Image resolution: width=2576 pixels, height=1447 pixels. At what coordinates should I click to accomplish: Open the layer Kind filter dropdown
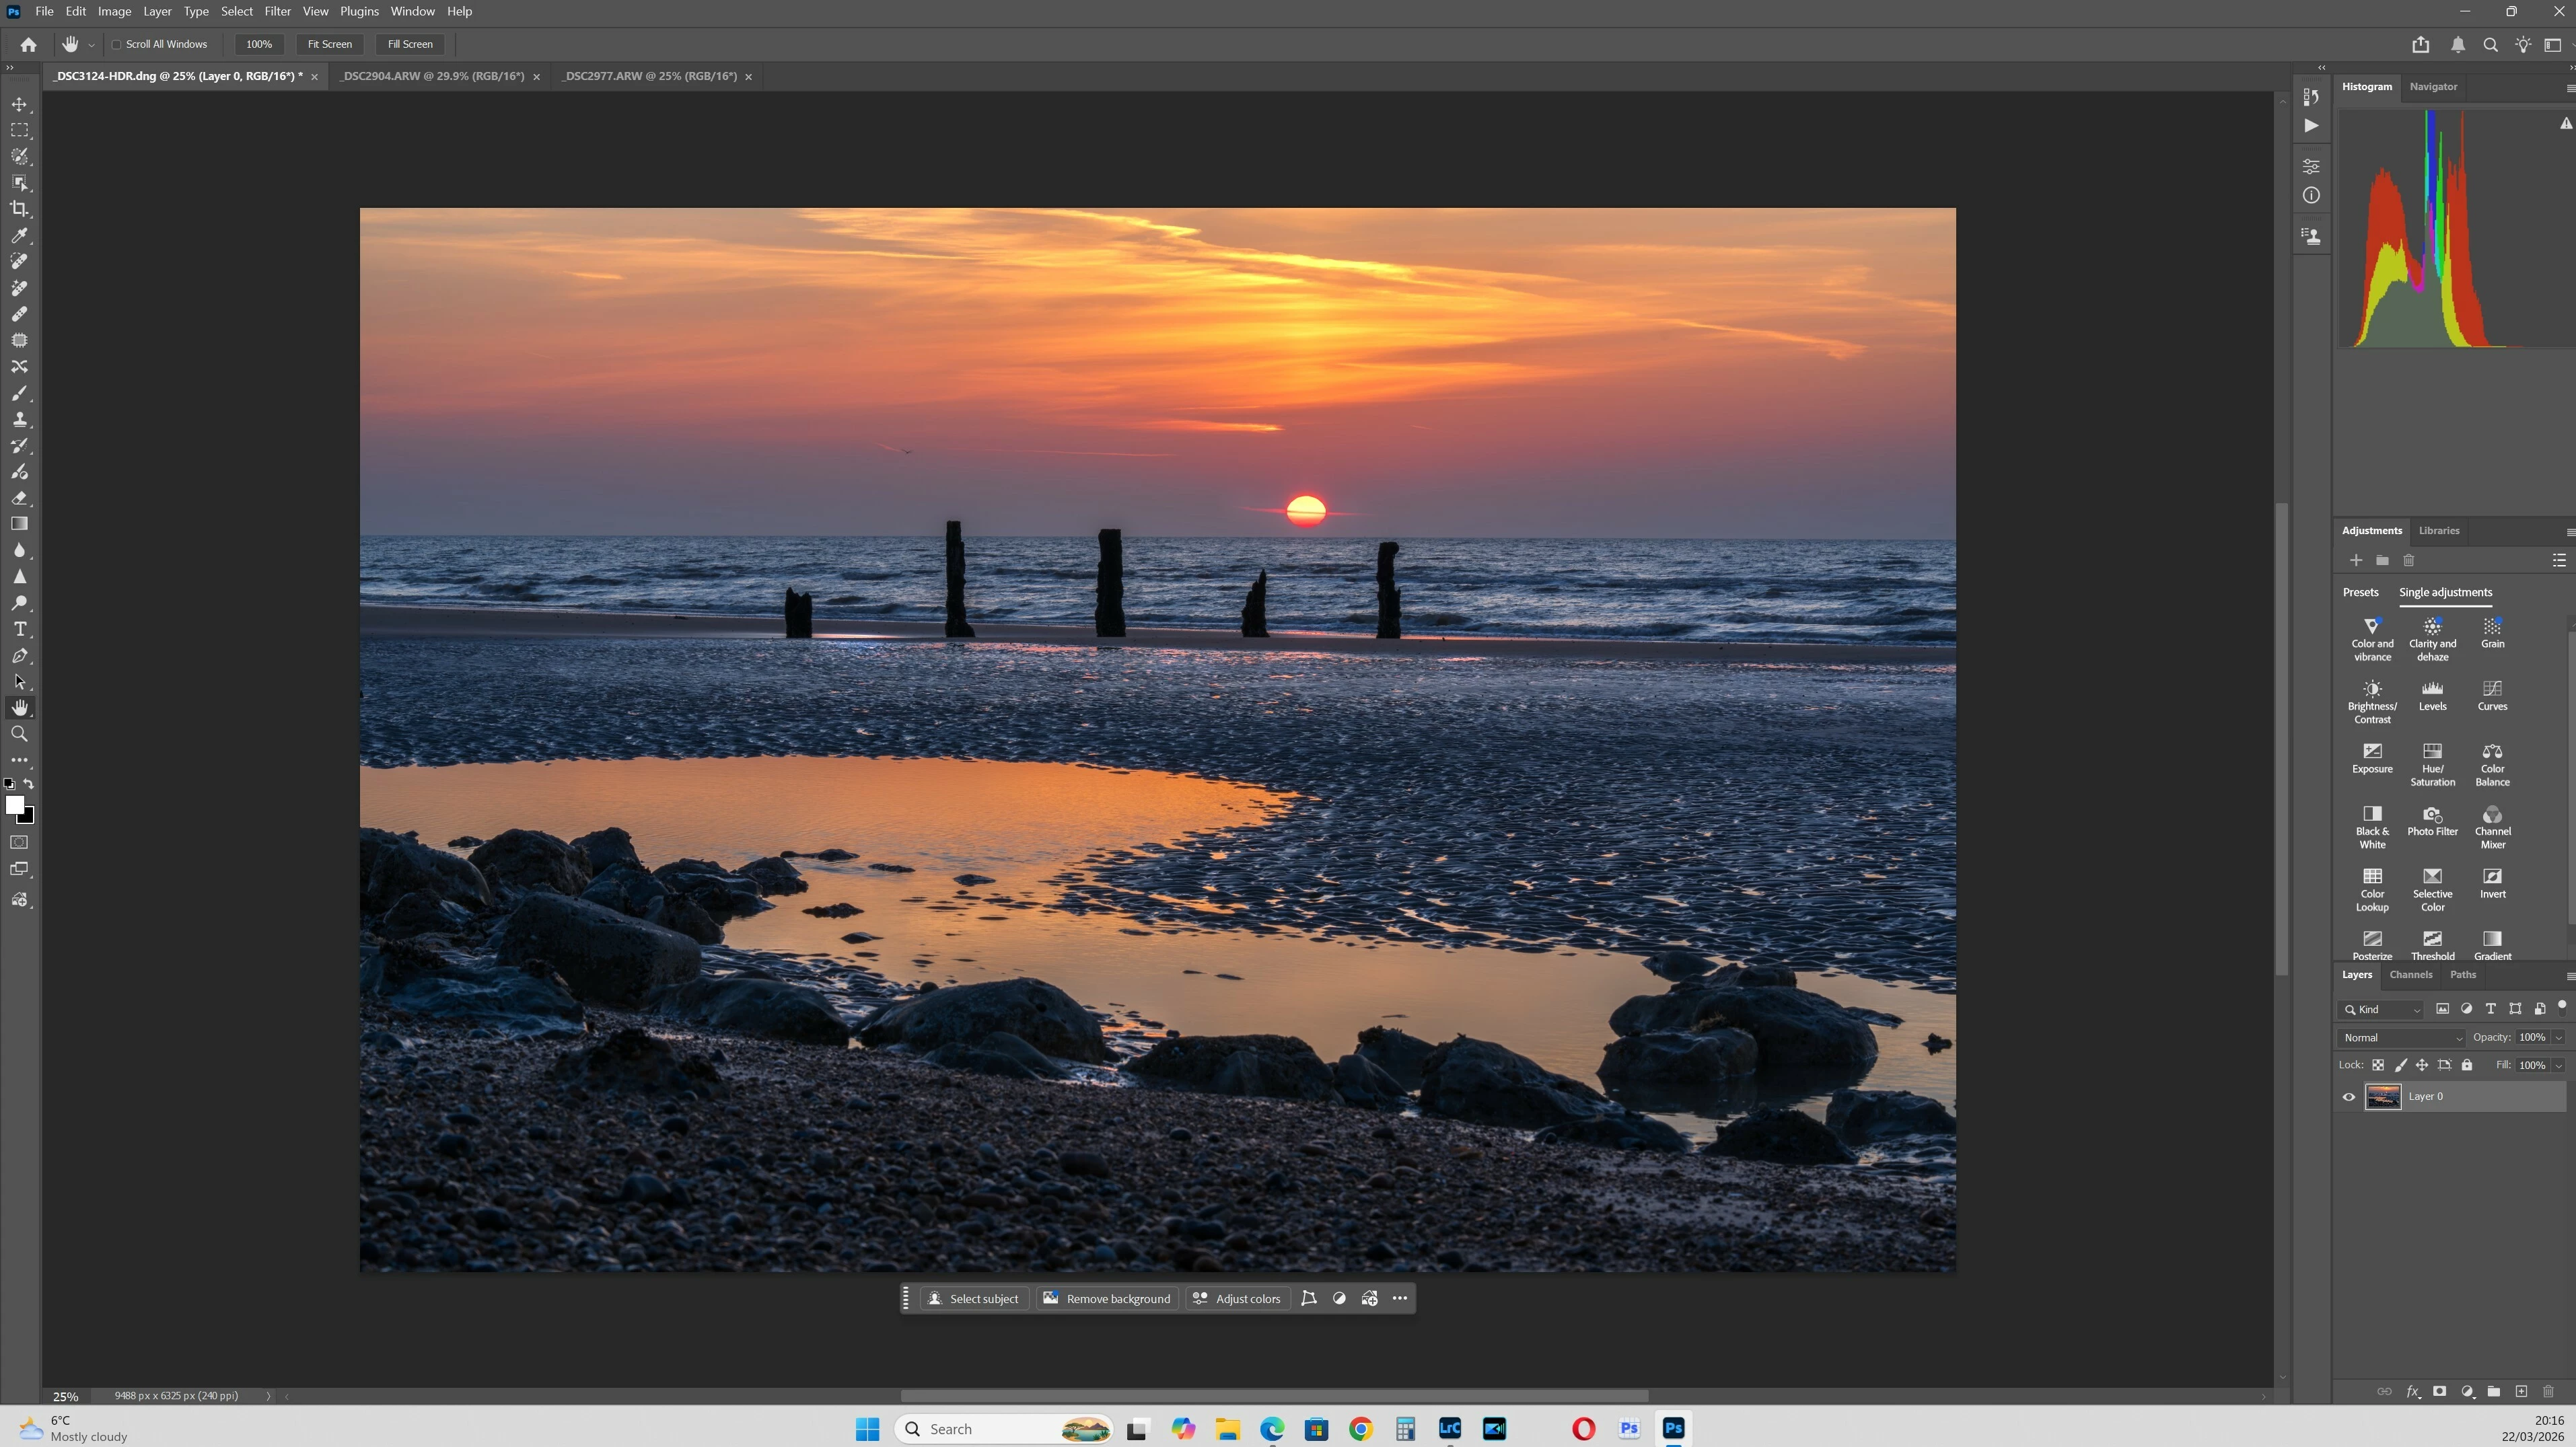(2382, 1009)
